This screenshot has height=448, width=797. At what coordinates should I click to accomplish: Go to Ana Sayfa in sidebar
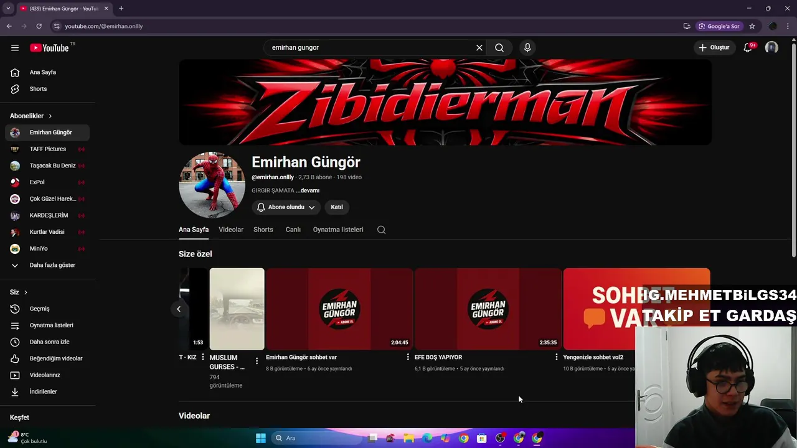click(47, 72)
